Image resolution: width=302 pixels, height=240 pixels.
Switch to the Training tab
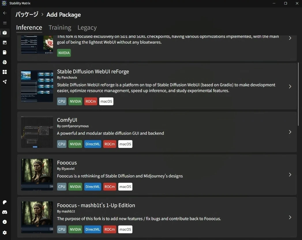coord(60,28)
